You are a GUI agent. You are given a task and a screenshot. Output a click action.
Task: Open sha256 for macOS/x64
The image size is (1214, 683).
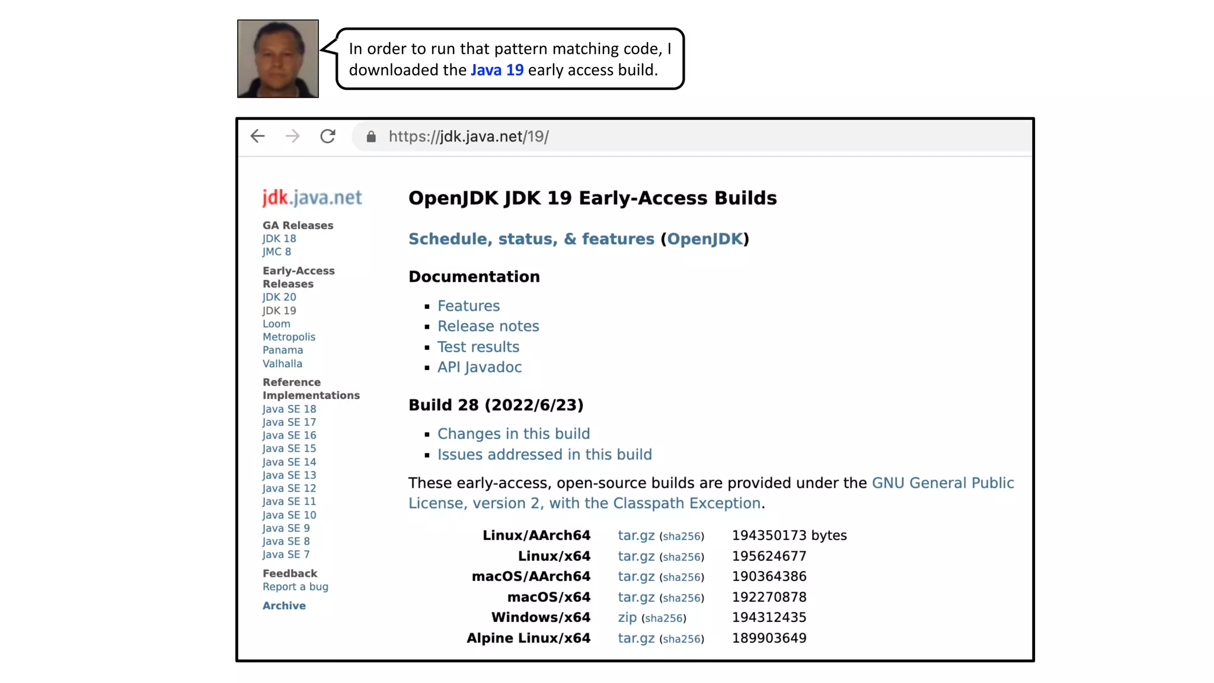682,598
